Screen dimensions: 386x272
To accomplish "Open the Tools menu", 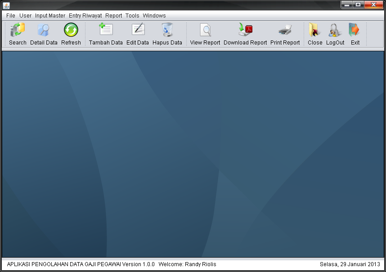I will pos(132,16).
